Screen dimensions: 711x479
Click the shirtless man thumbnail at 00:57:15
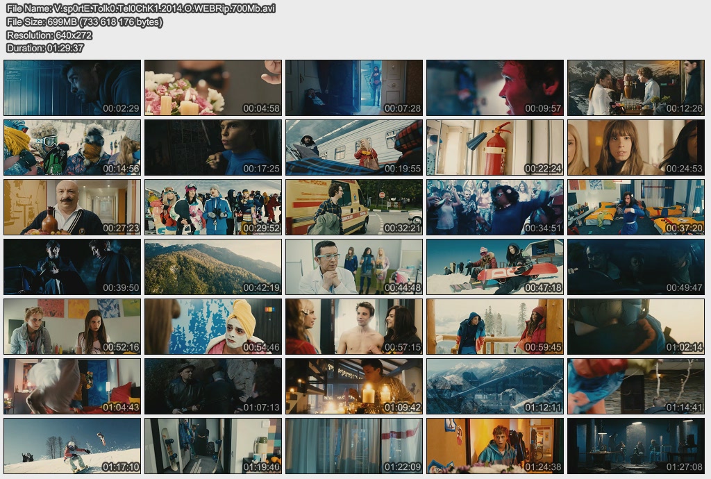(354, 326)
